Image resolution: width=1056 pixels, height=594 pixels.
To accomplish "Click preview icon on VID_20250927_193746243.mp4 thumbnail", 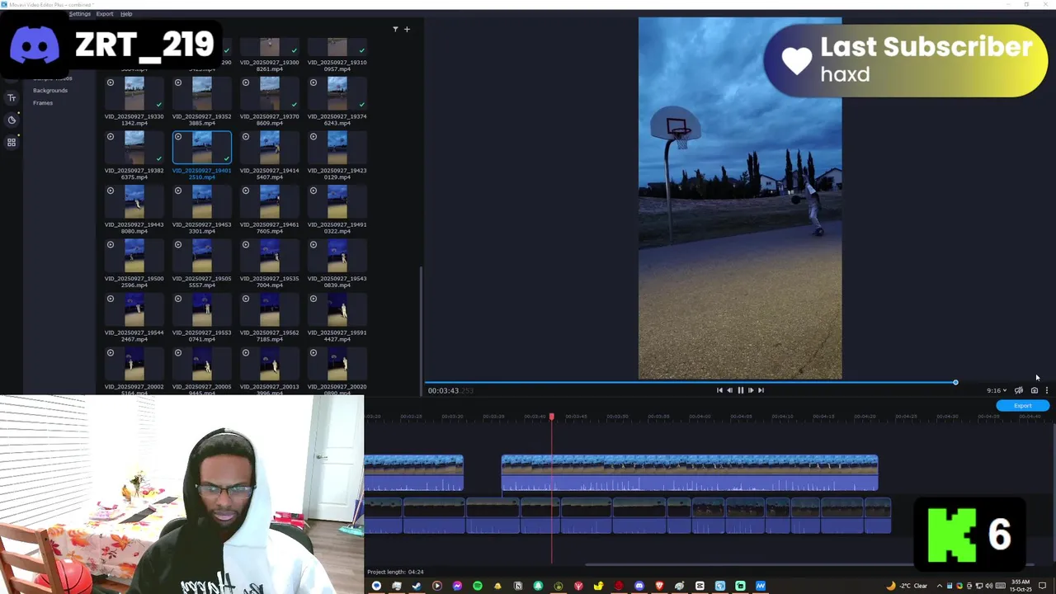I will (313, 82).
